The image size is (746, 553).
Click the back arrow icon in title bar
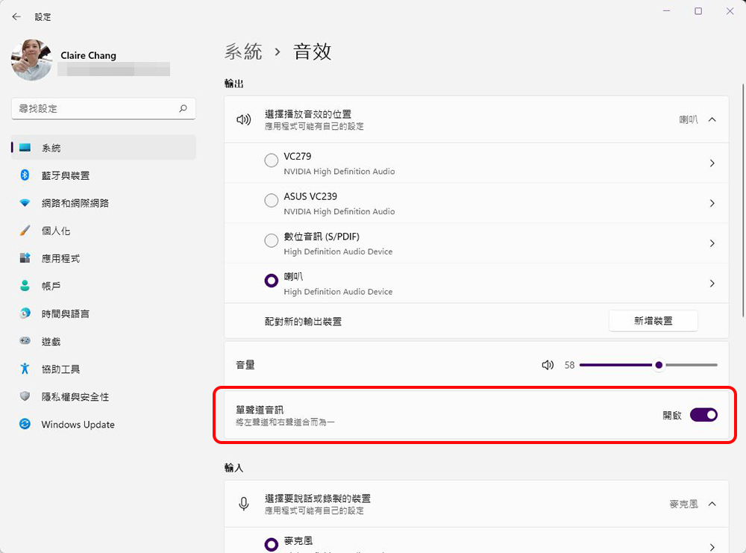[16, 16]
